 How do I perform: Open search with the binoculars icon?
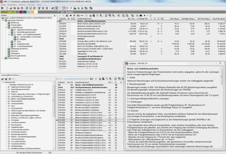pyautogui.click(x=140, y=15)
